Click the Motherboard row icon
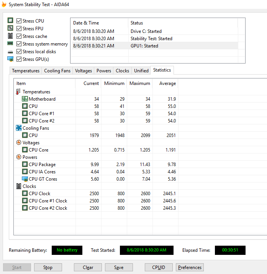 [x=25, y=99]
